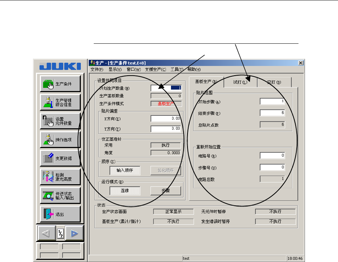Click the 角度 0.0000 value field
Viewport: 338px width, 262px height.
click(166, 153)
